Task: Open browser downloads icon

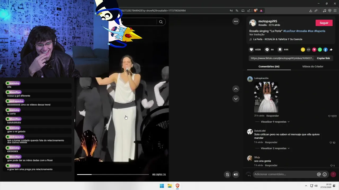Action: (x=311, y=11)
